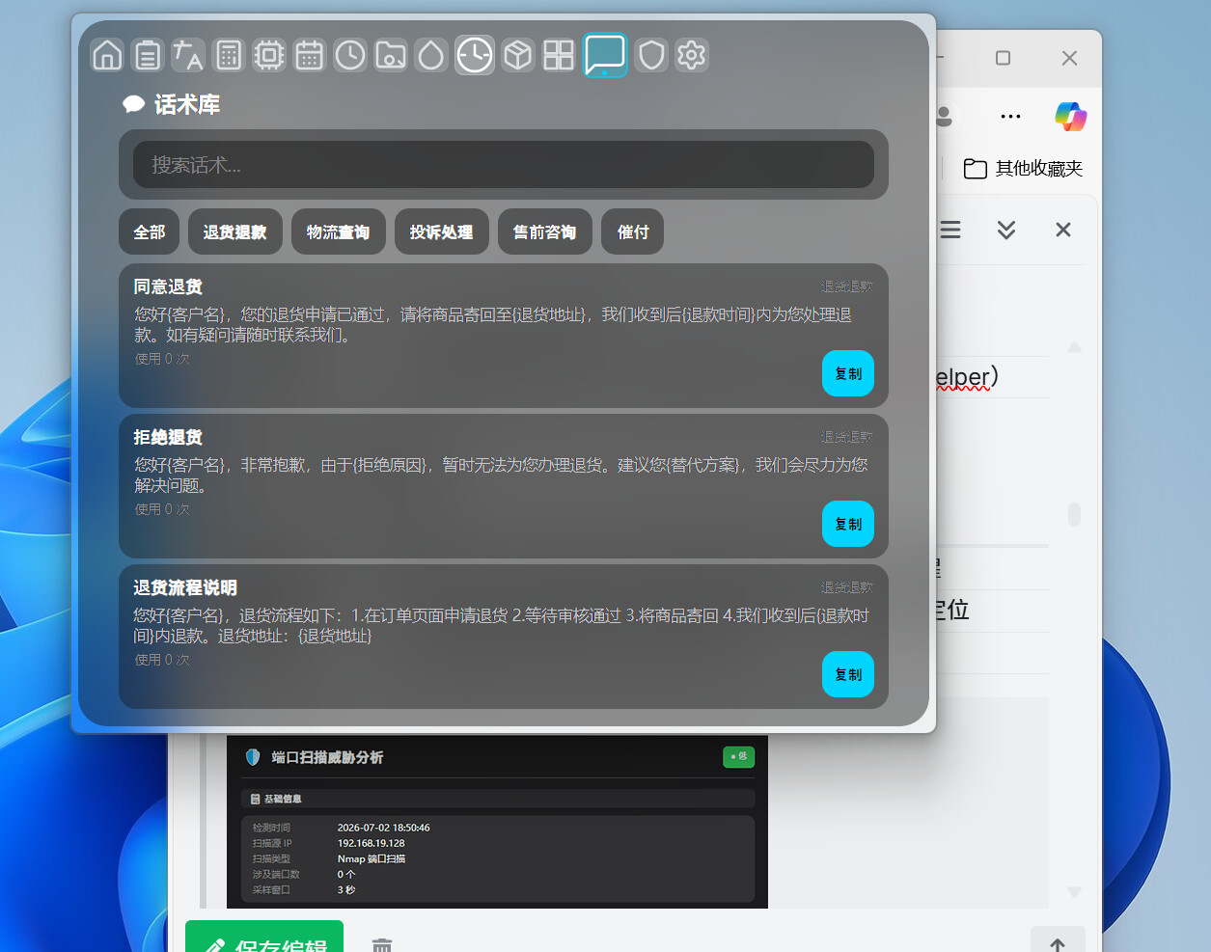This screenshot has width=1211, height=952.
Task: Select the 全部 category filter
Action: point(150,231)
